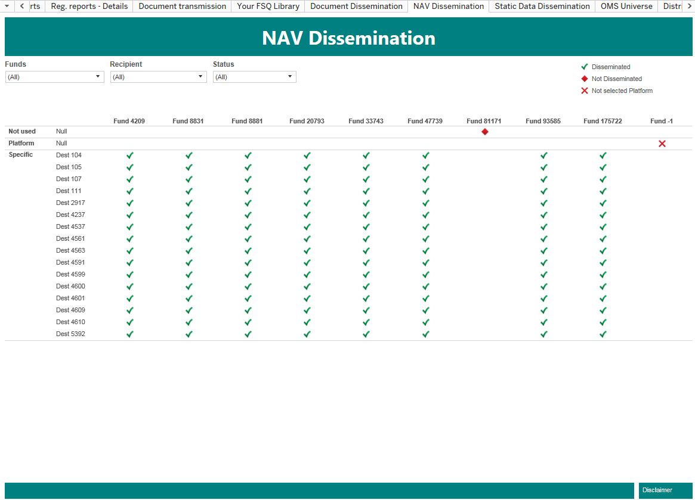Click the red diamond under Fund 81171
695x500 pixels.
[484, 132]
